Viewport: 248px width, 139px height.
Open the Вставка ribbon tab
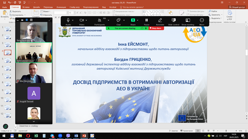pyautogui.click(x=26, y=7)
